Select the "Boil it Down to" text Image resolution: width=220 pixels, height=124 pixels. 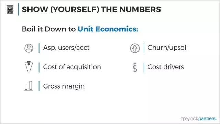49,29
